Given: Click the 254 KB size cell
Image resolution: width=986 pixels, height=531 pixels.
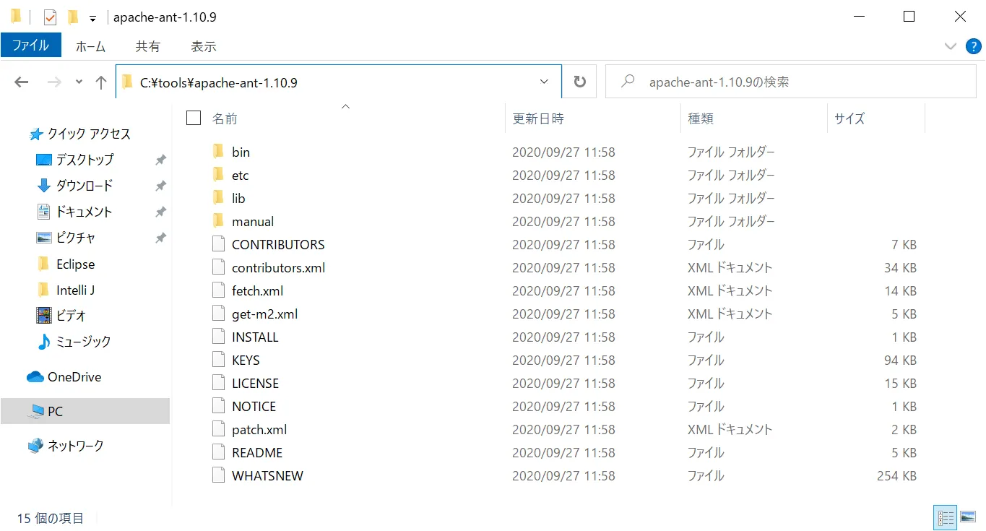Looking at the screenshot, I should [896, 475].
